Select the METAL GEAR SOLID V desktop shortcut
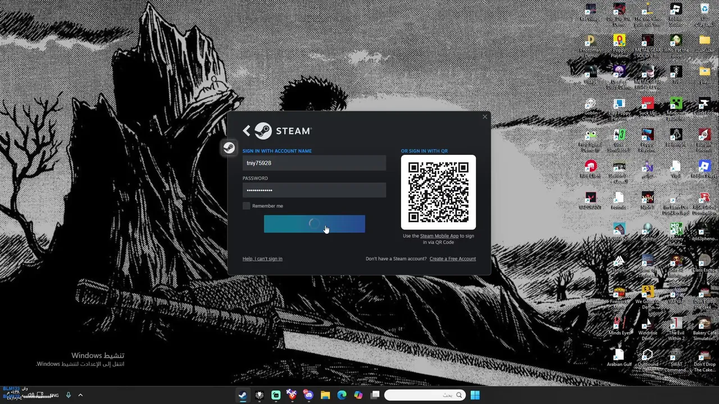The width and height of the screenshot is (719, 404). [x=648, y=46]
